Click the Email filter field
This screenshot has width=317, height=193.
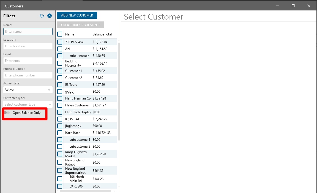(x=28, y=61)
